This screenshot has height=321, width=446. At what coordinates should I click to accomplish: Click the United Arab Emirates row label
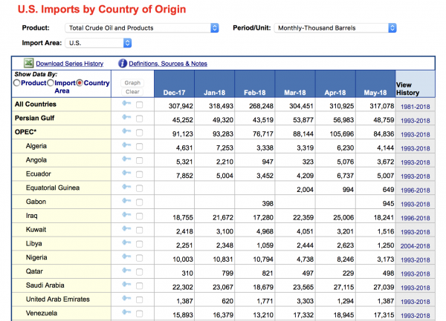[58, 300]
